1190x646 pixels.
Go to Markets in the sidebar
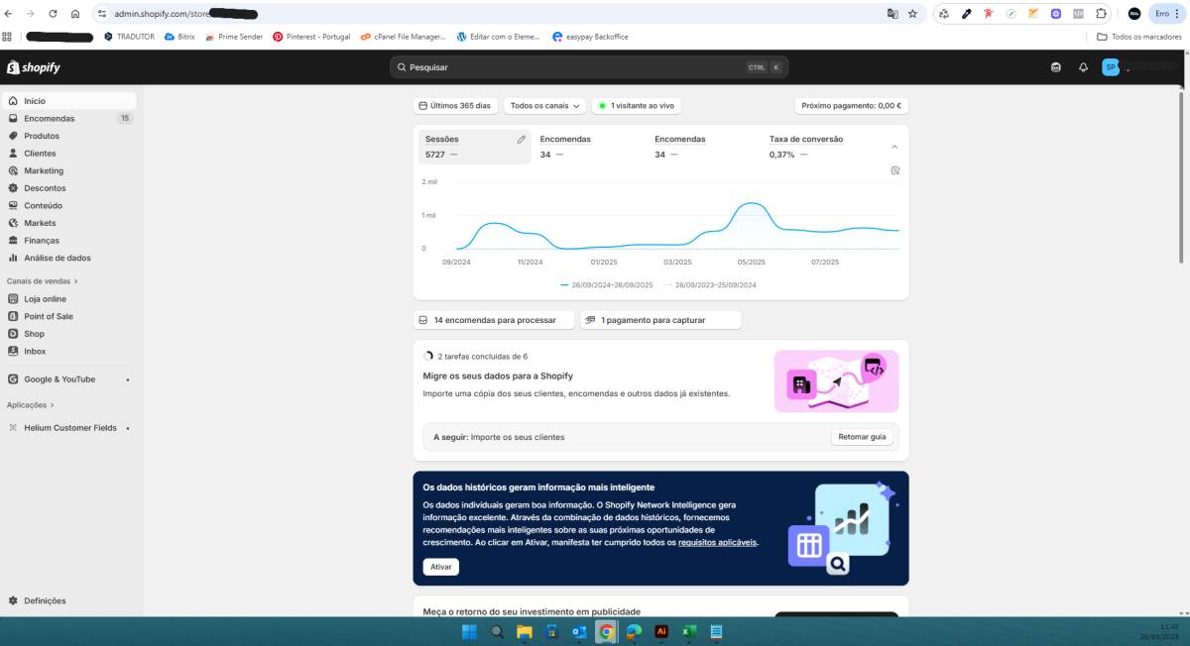point(40,223)
